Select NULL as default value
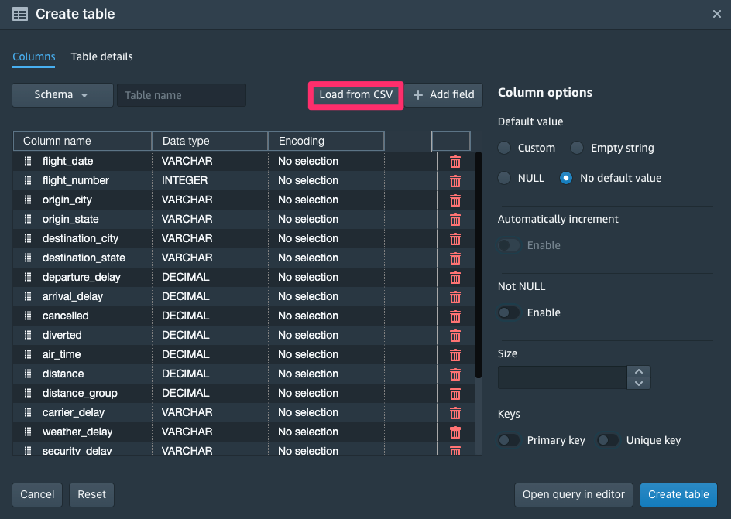 504,178
